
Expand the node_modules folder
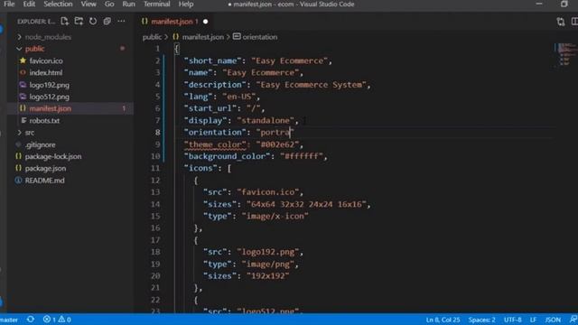pyautogui.click(x=48, y=37)
